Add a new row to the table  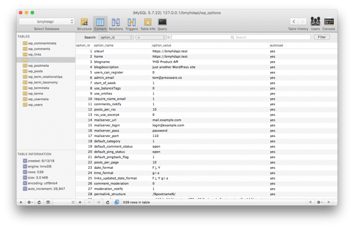(x=80, y=202)
